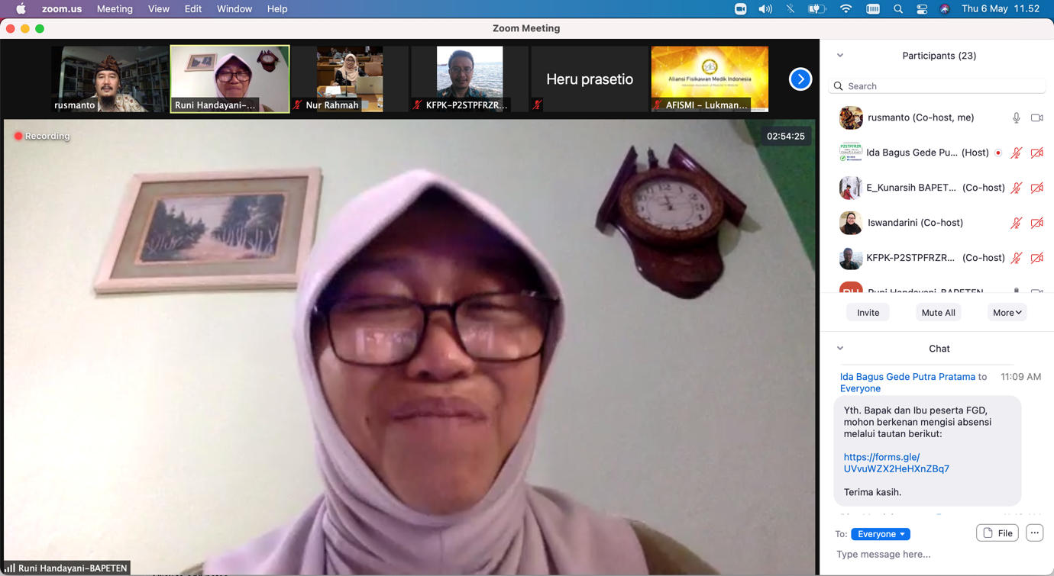Click the File button in chat

click(x=997, y=533)
